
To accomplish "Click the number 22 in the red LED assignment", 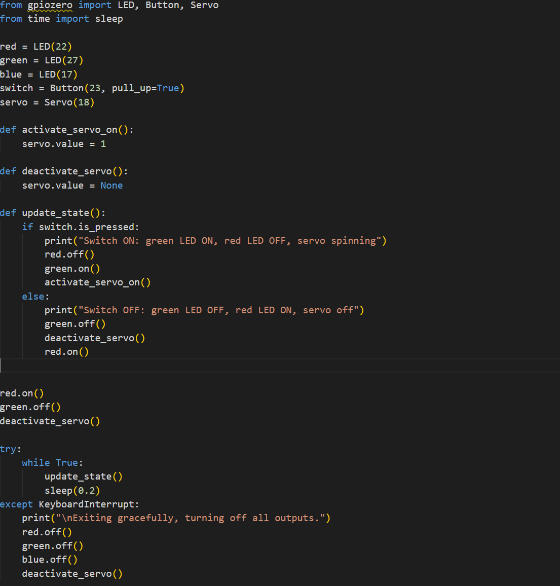I will [61, 47].
